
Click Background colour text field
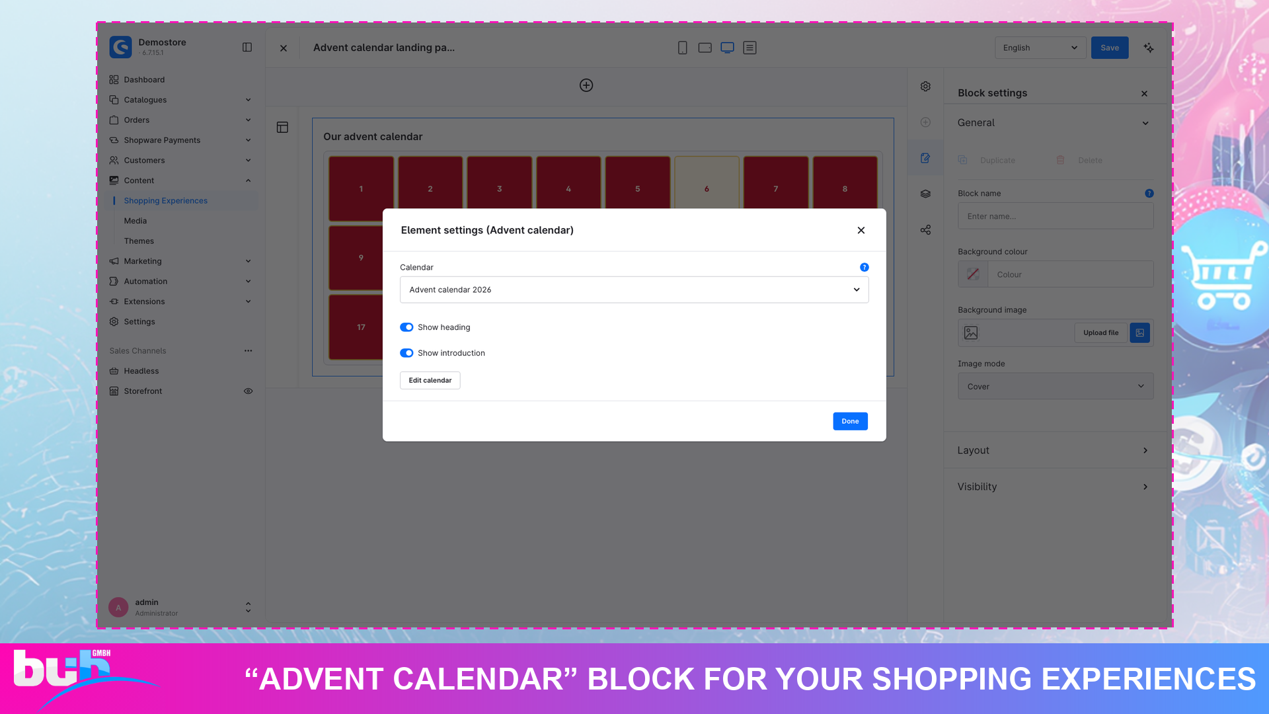pyautogui.click(x=1071, y=274)
